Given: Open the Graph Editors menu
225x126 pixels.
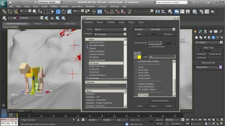Looking at the screenshot, I should pos(77,7).
